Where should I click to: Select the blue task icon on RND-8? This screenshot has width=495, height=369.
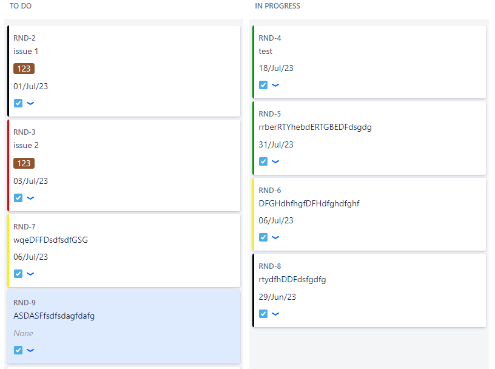click(262, 314)
